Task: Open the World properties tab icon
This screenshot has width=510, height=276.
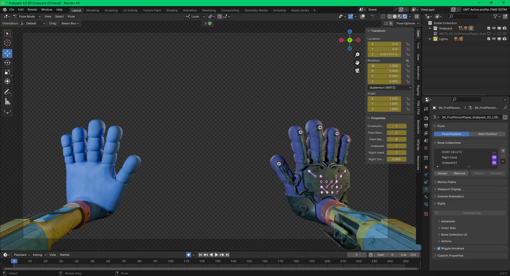Action: 426,148
